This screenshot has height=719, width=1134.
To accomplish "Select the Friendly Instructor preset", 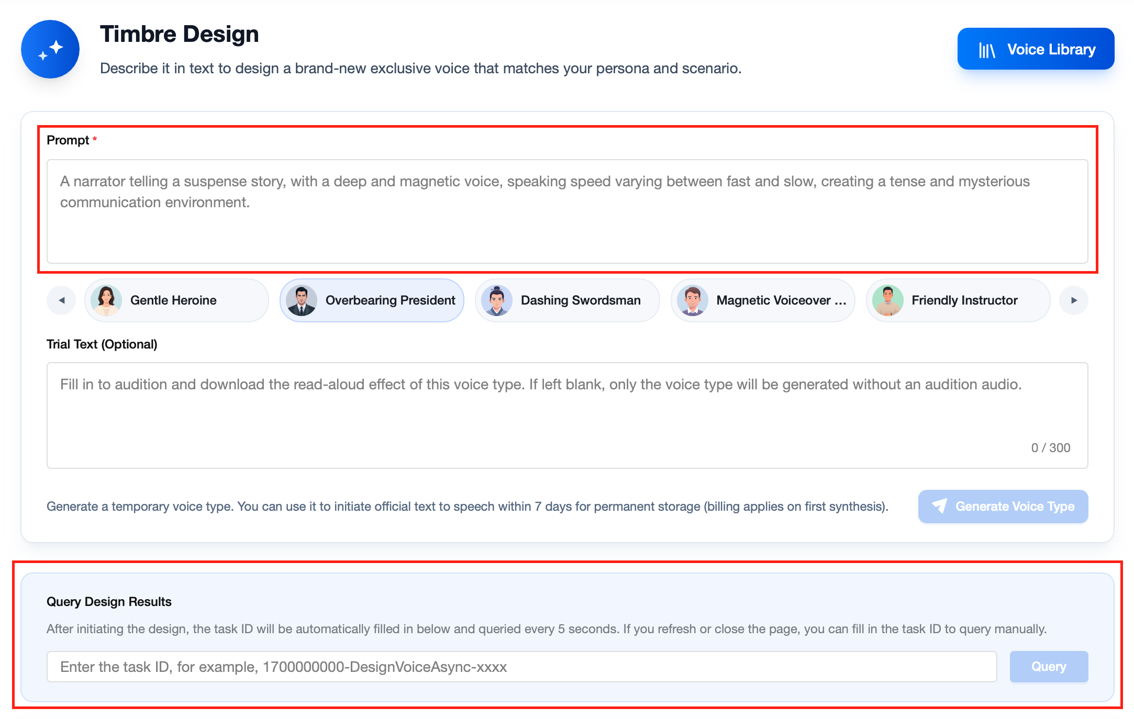I will click(x=958, y=300).
